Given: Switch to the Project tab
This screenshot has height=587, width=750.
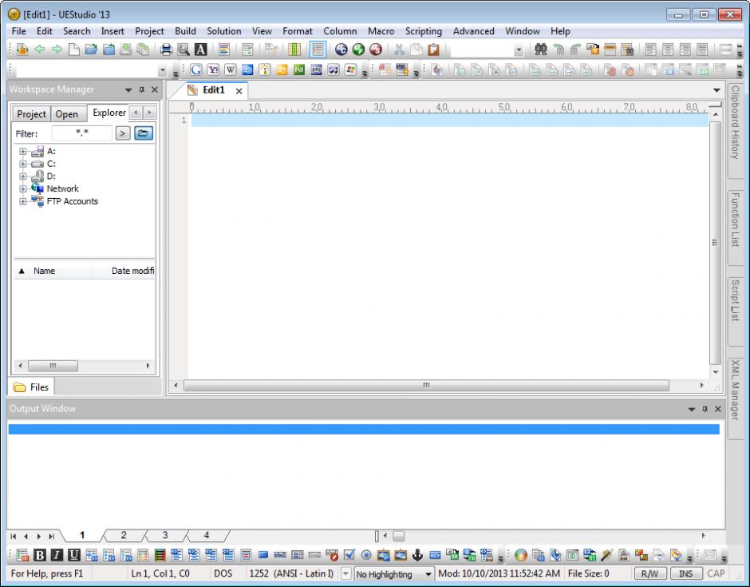Looking at the screenshot, I should pos(31,114).
